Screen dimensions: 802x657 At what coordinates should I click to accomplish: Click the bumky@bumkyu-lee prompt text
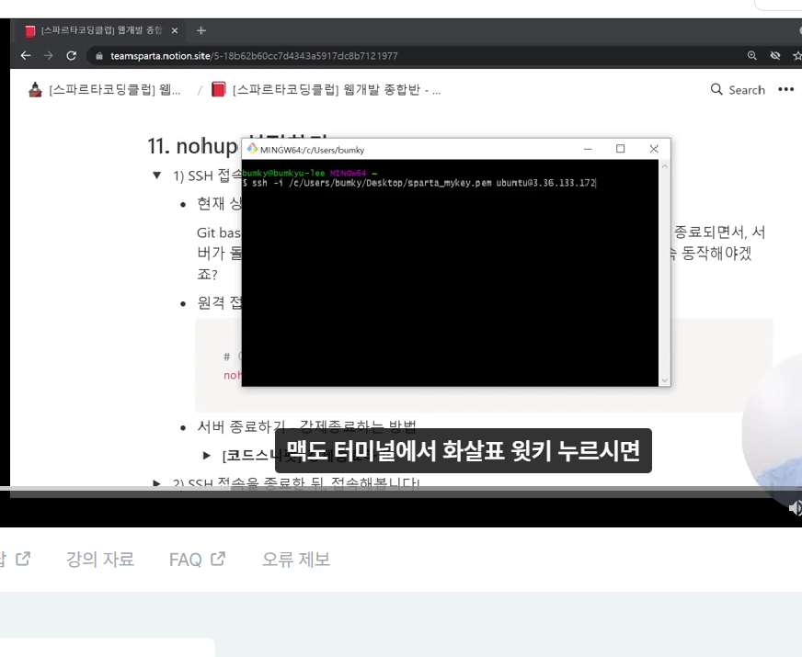coord(283,173)
